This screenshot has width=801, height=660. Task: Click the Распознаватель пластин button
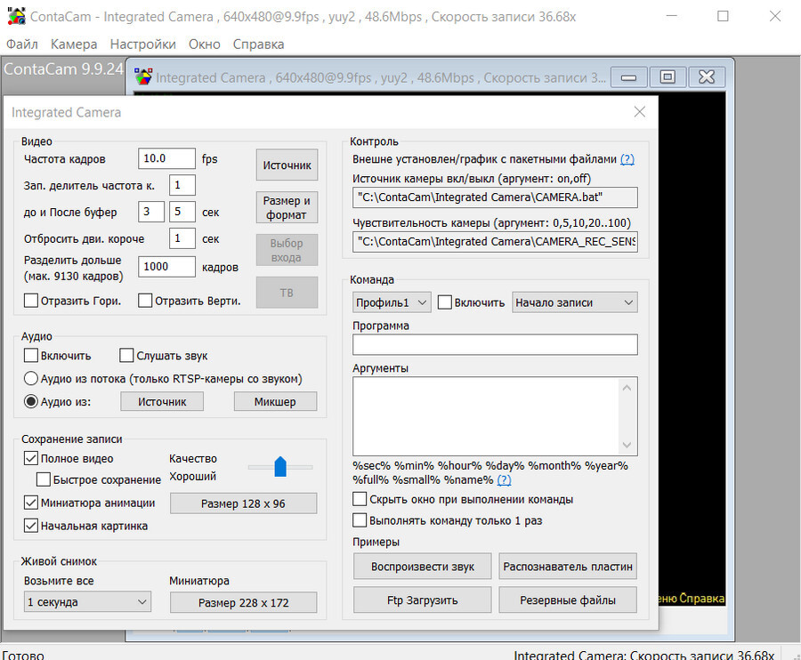(568, 567)
